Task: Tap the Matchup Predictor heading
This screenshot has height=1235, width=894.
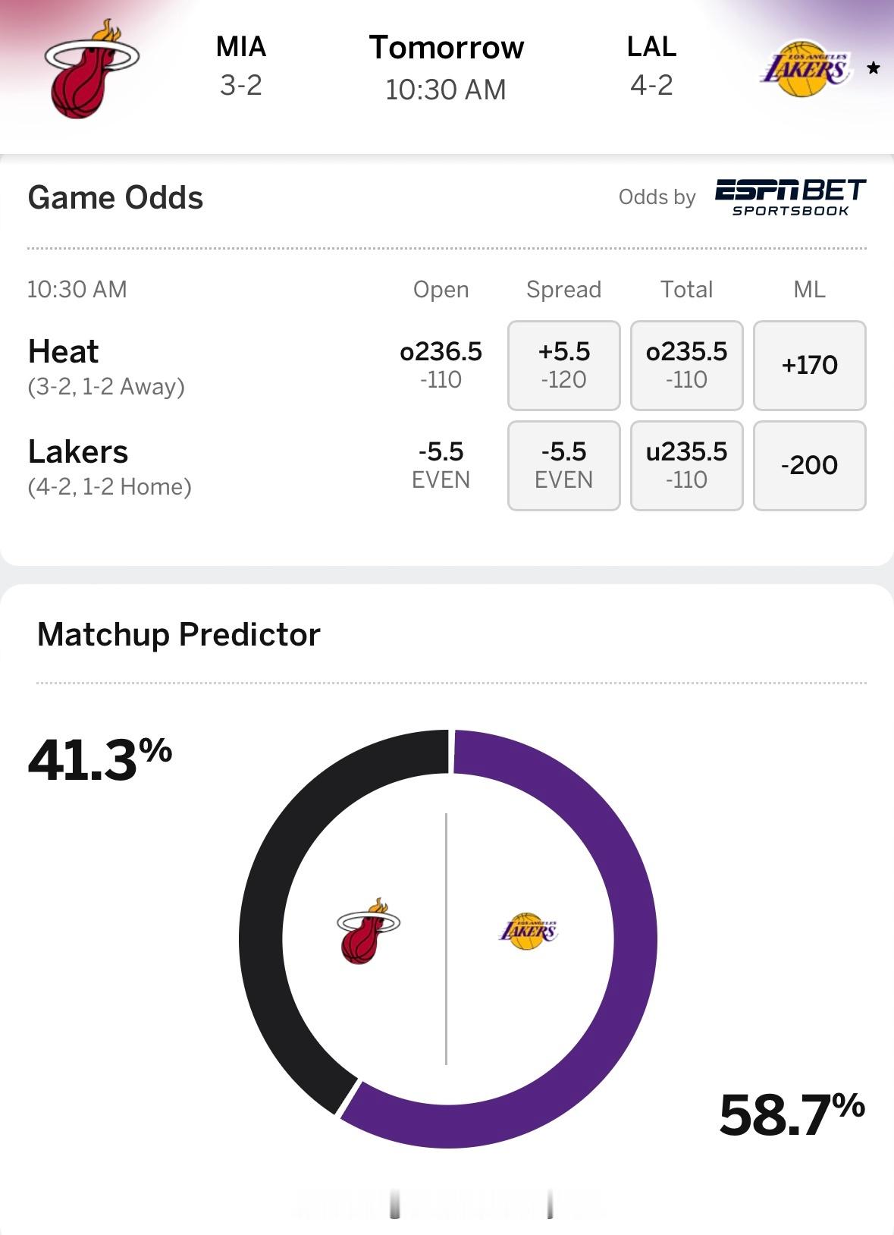Action: [x=179, y=634]
